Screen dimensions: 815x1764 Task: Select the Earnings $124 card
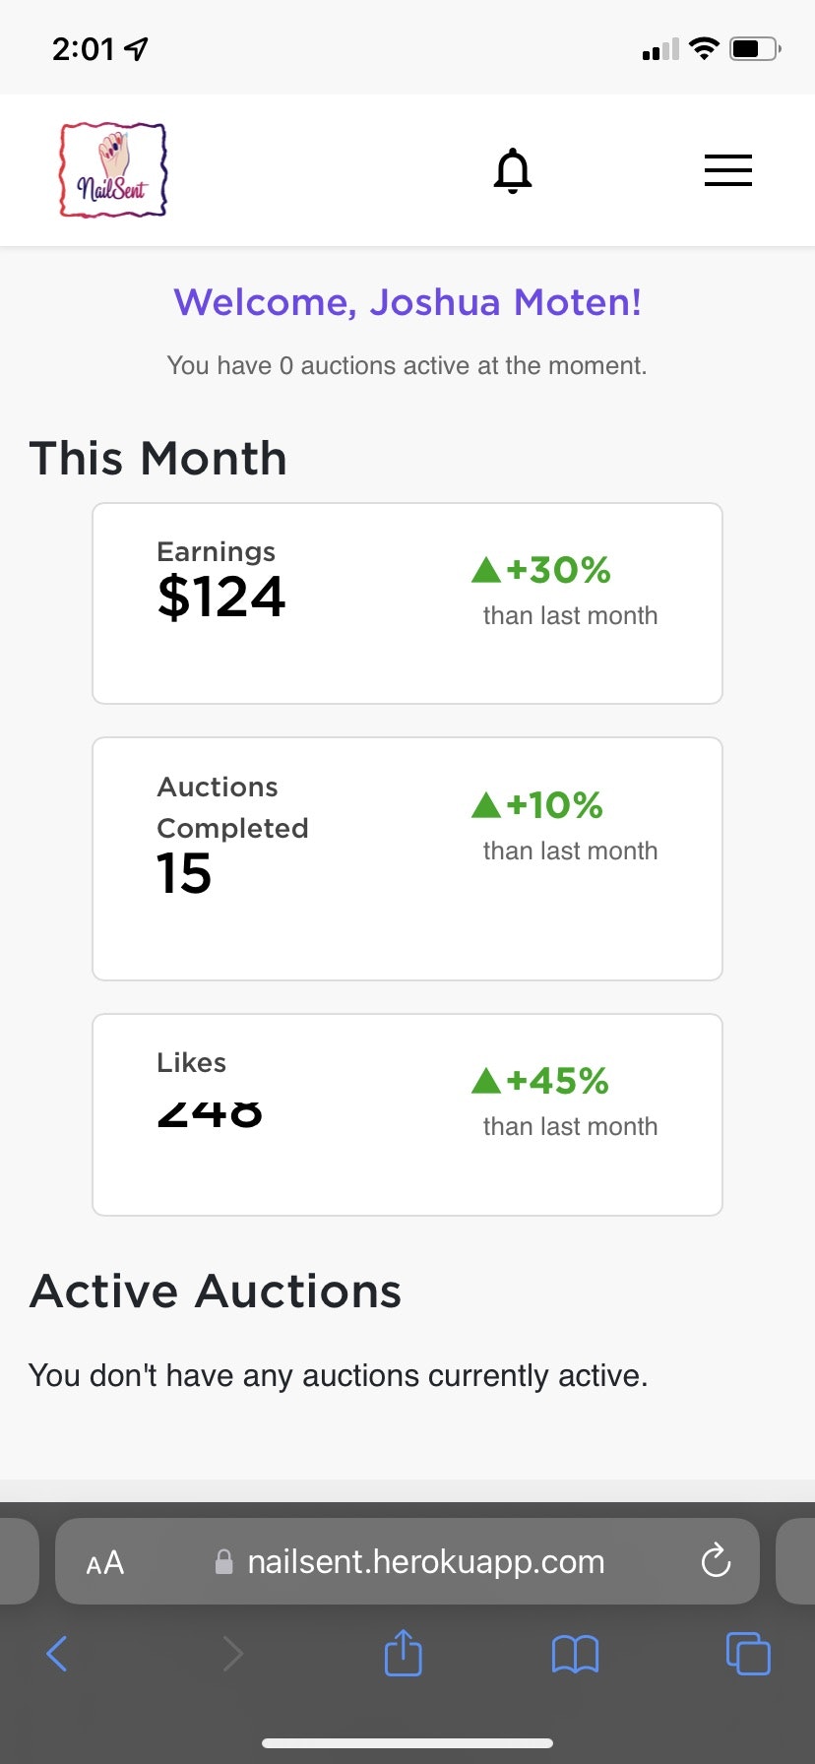(x=407, y=603)
